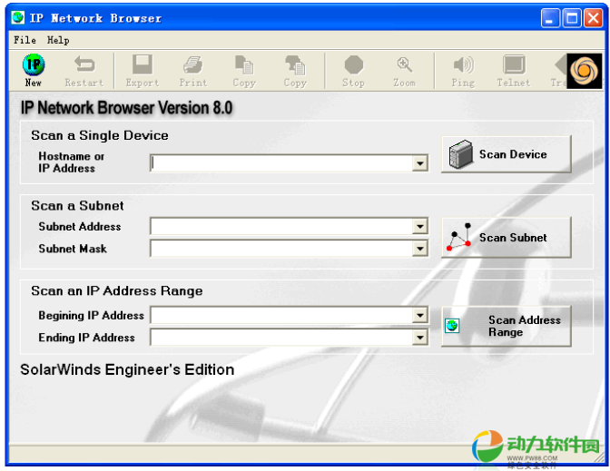Close the IP Network Browser window
This screenshot has width=610, height=471.
tap(594, 18)
